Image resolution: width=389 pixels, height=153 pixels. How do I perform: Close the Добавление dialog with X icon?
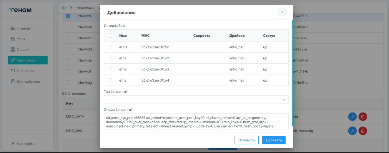coord(282,12)
